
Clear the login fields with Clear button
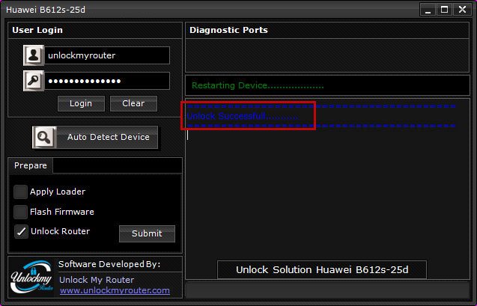(x=133, y=103)
